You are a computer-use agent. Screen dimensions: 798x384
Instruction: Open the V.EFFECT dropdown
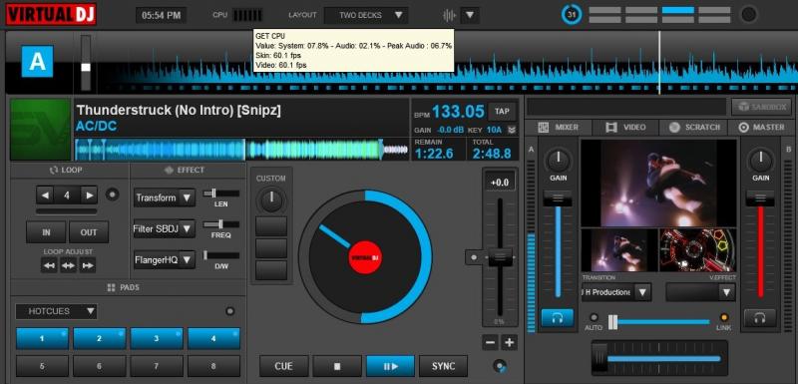(701, 292)
